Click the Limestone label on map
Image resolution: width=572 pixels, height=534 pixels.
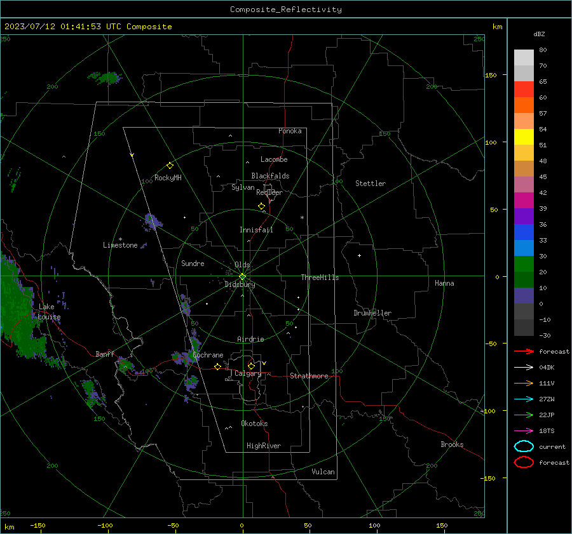coord(120,245)
